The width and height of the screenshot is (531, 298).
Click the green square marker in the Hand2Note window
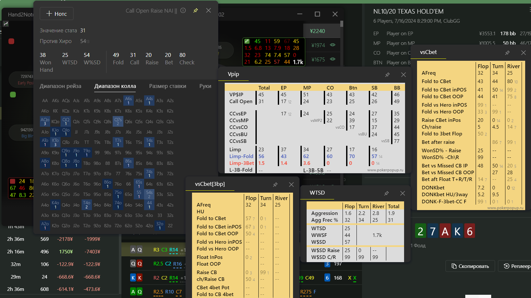click(13, 94)
